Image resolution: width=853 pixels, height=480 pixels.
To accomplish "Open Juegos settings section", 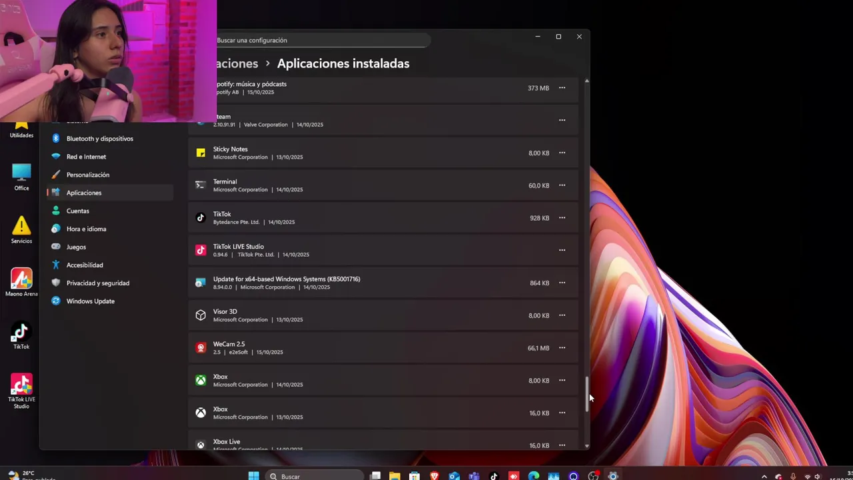I will tap(110, 247).
